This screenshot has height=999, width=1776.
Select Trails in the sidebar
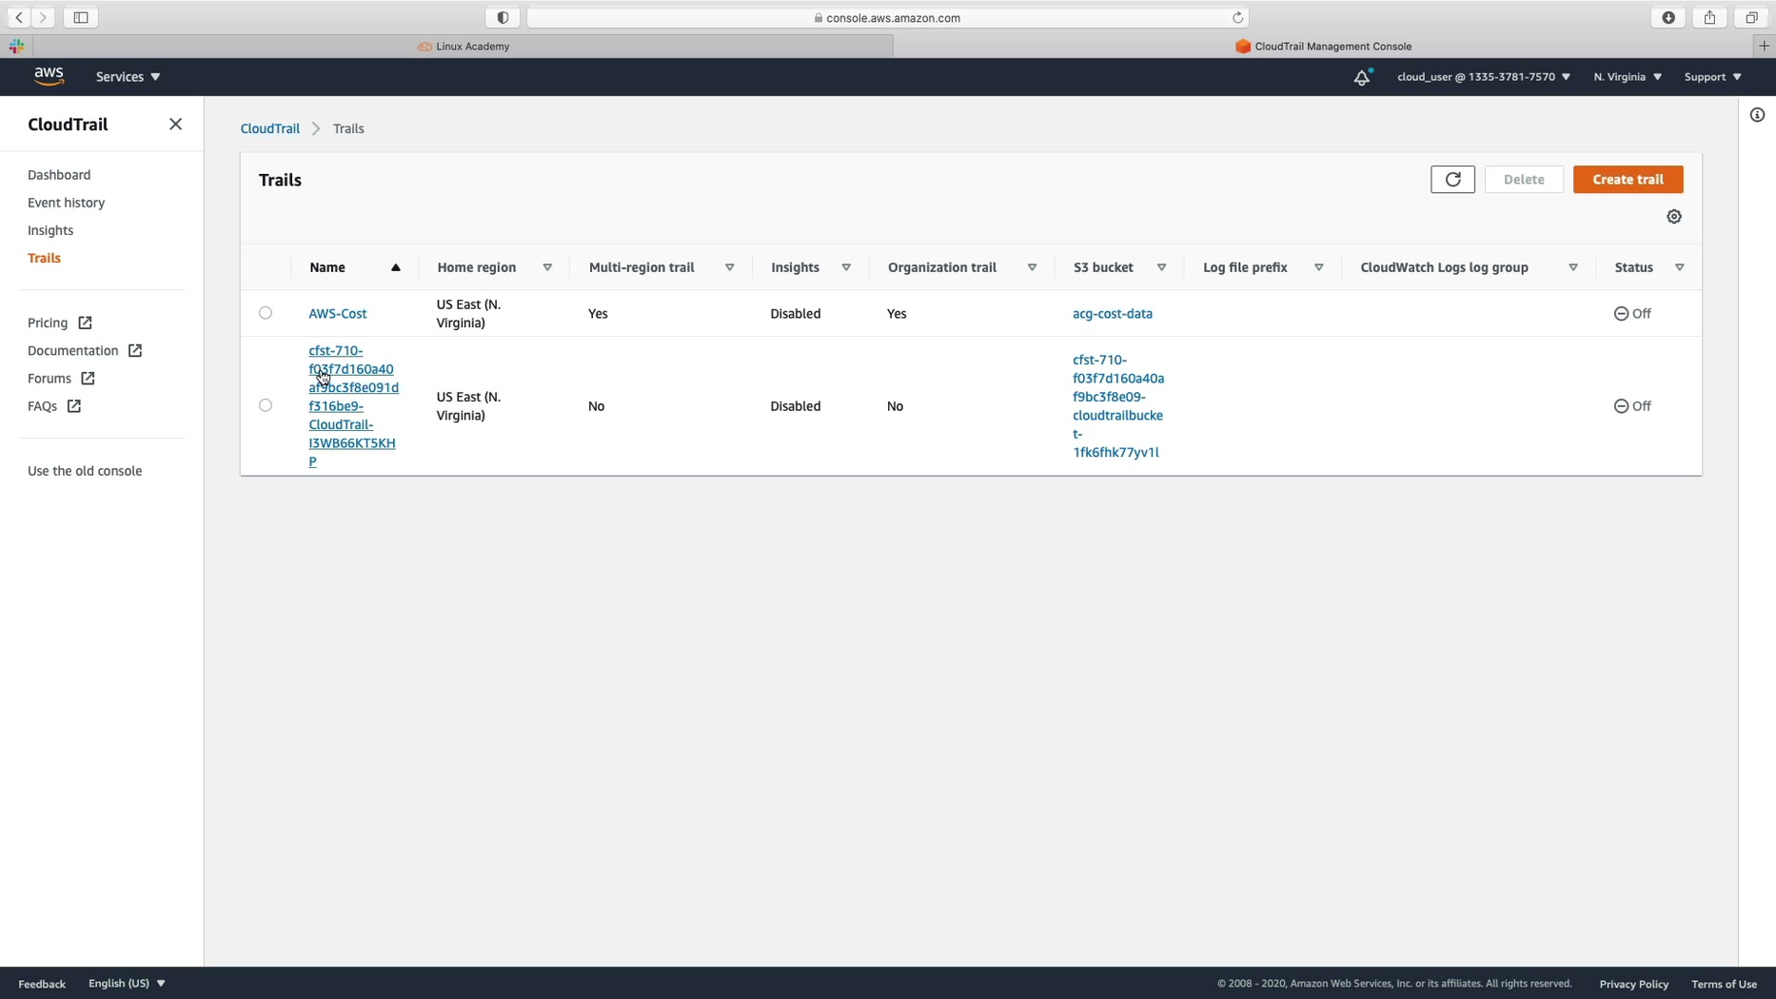45,258
